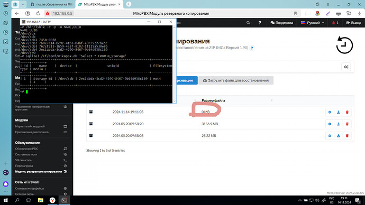Viewport: 365px width, 205px height.
Task: Click the 192.168.0.5 address bar
Action: (62, 14)
